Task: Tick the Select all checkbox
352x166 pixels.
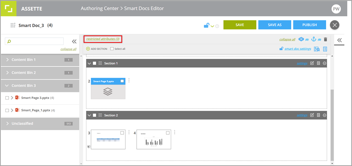Action: pos(112,49)
